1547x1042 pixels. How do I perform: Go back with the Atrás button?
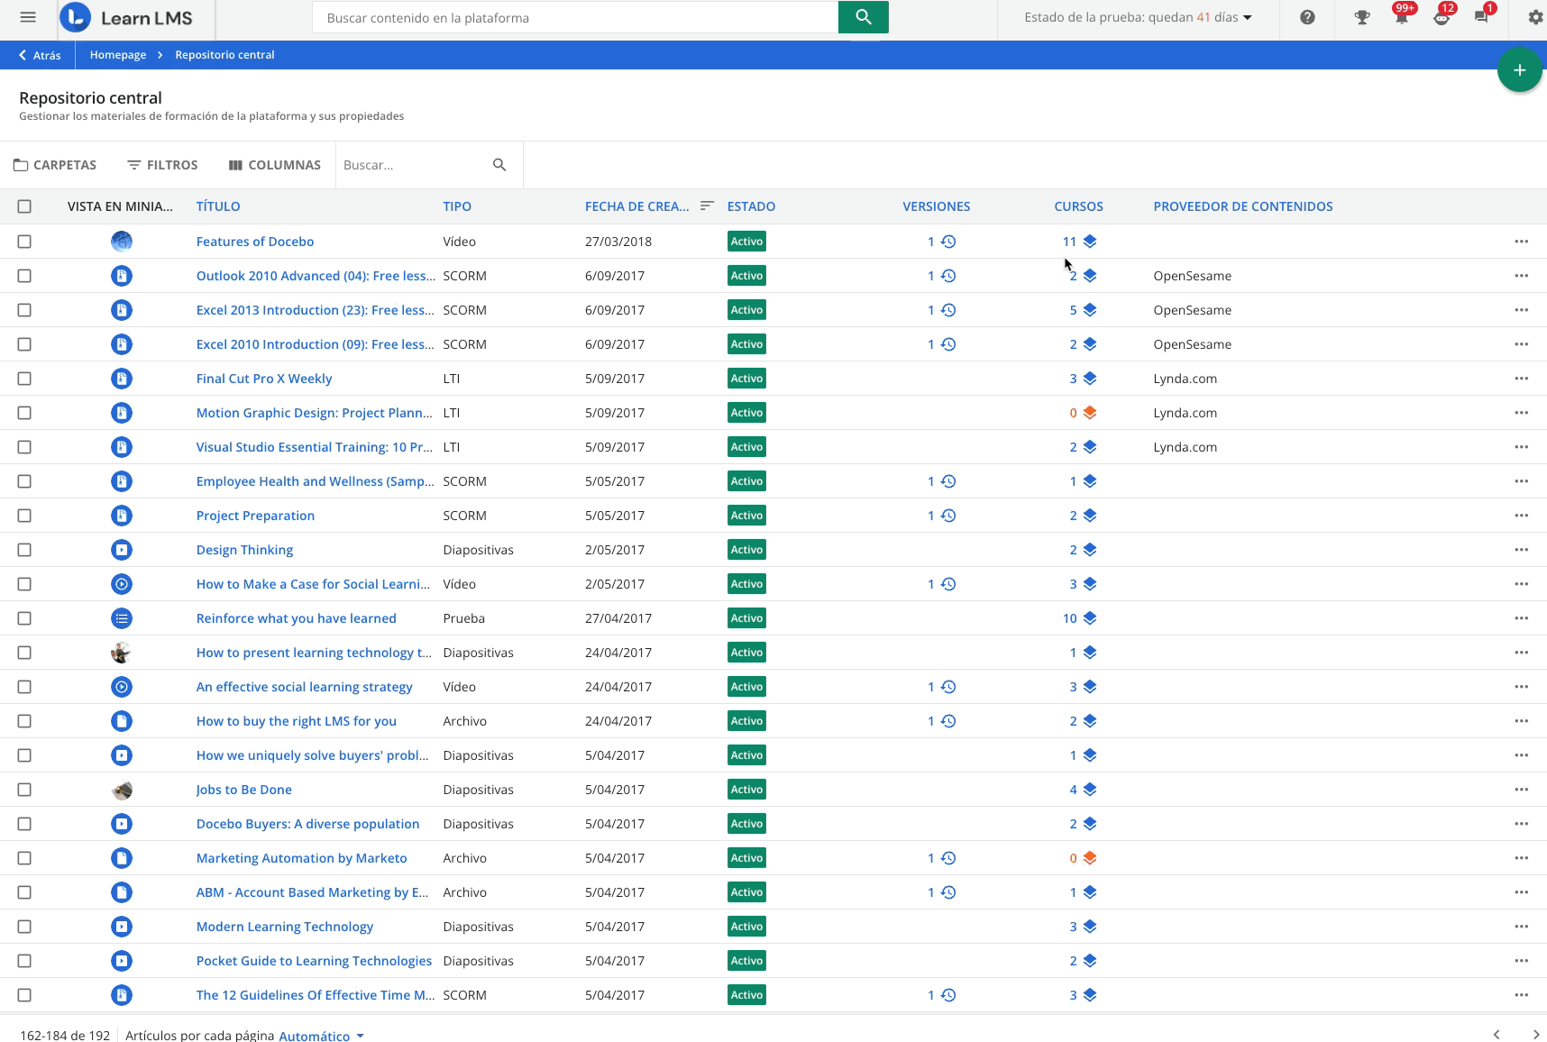tap(40, 55)
